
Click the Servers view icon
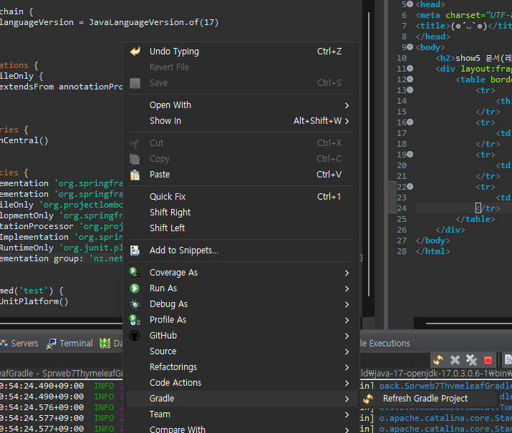tap(4, 344)
